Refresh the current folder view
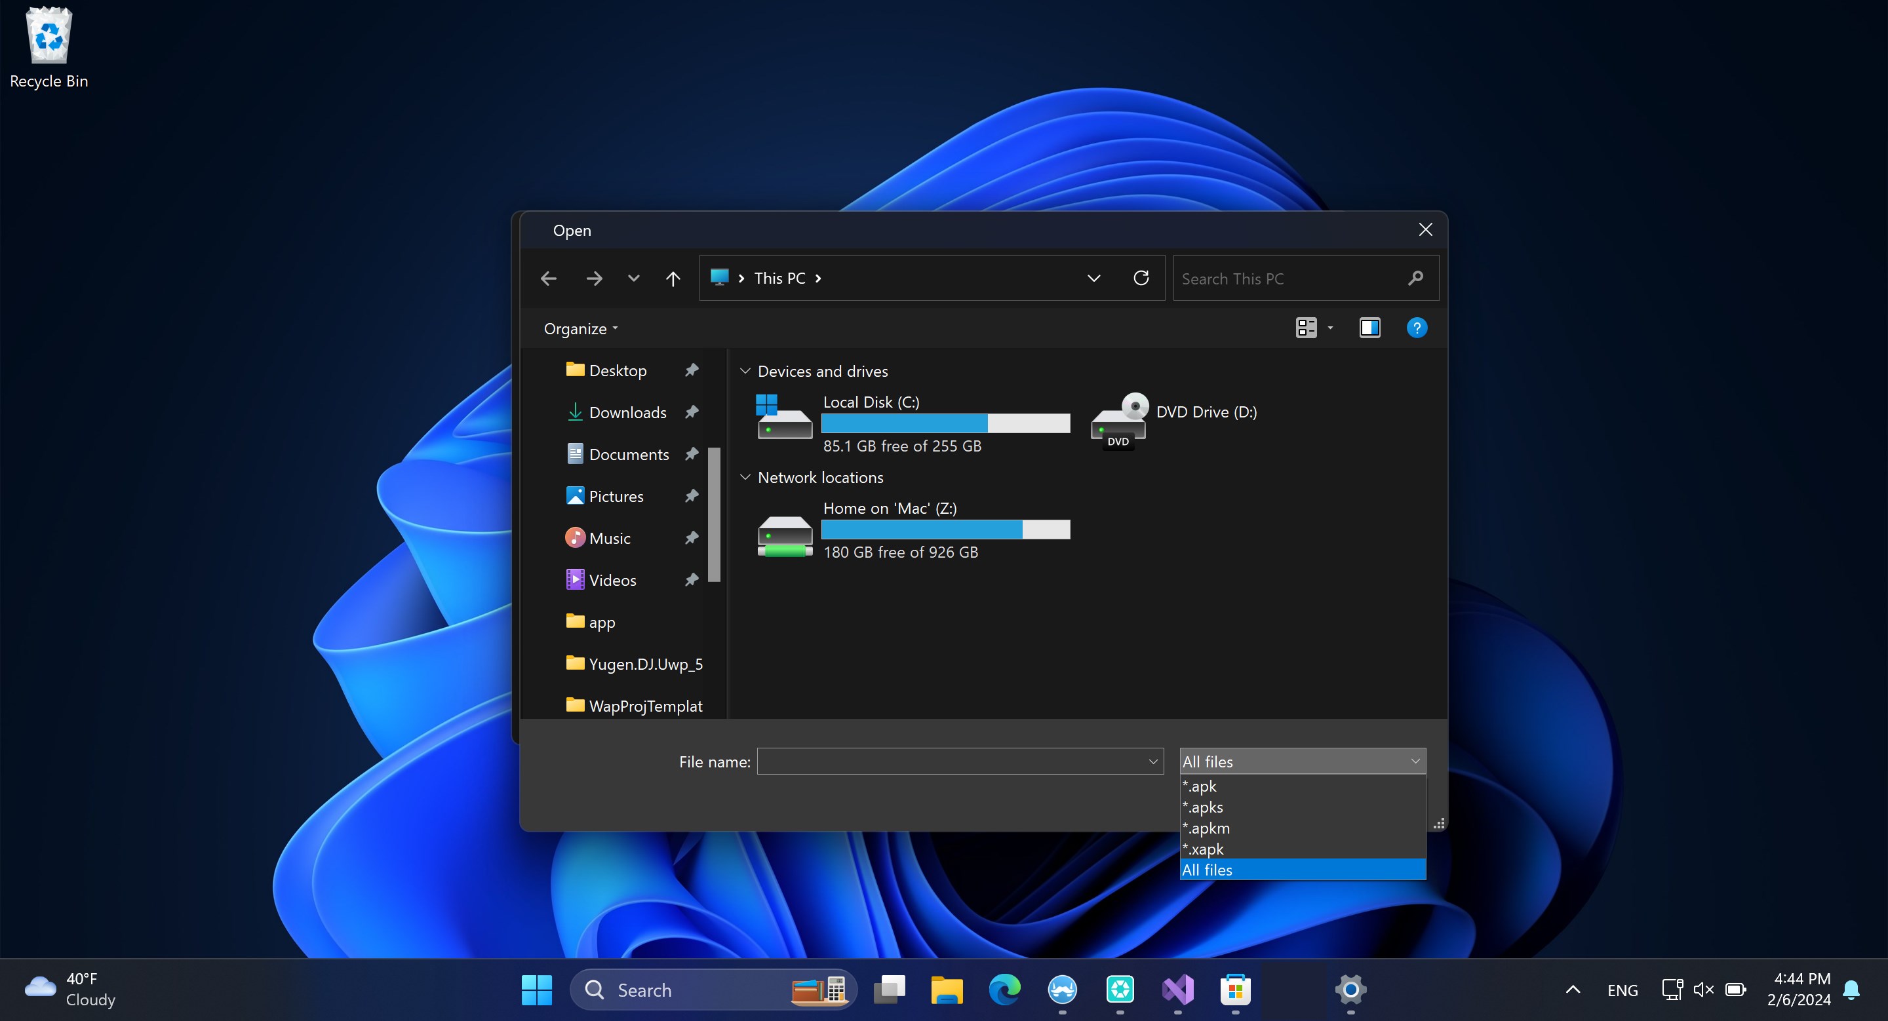The width and height of the screenshot is (1888, 1021). coord(1141,279)
